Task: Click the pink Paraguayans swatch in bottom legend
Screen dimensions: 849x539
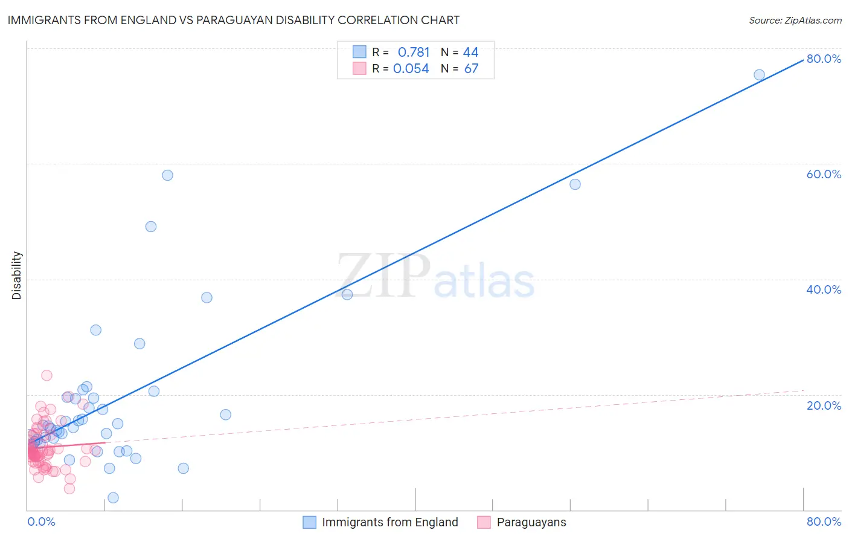Action: (x=484, y=523)
